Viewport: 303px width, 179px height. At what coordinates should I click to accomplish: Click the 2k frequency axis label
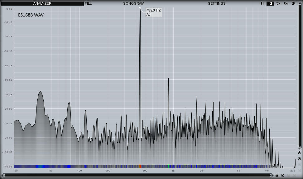(202, 171)
